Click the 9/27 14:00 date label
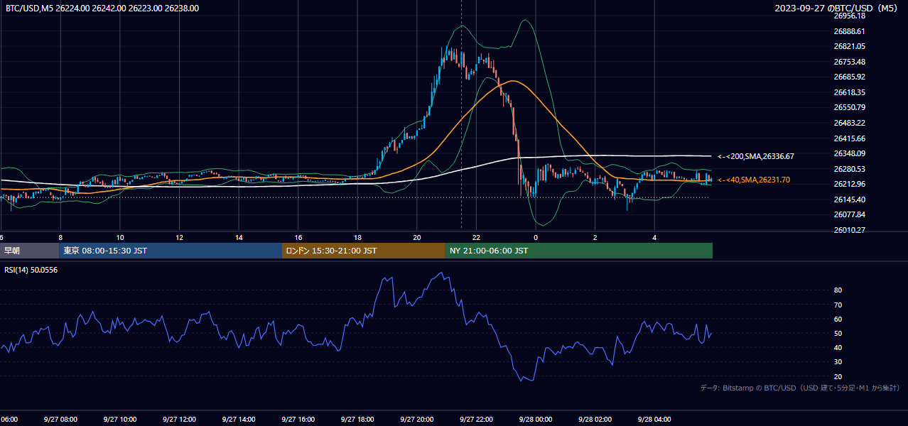908x426 pixels. coord(239,419)
